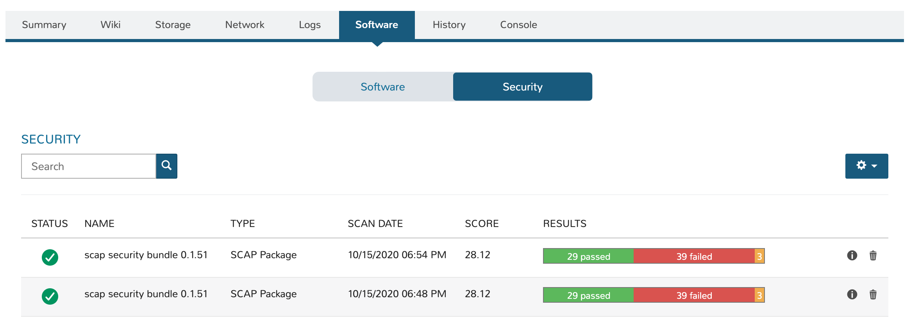Switch to the History tab

pos(449,25)
